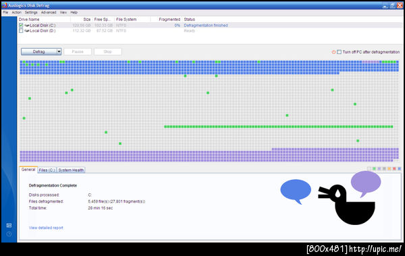This screenshot has width=405, height=256.
Task: Enable Turn off PC after defragmentation
Action: (x=339, y=52)
